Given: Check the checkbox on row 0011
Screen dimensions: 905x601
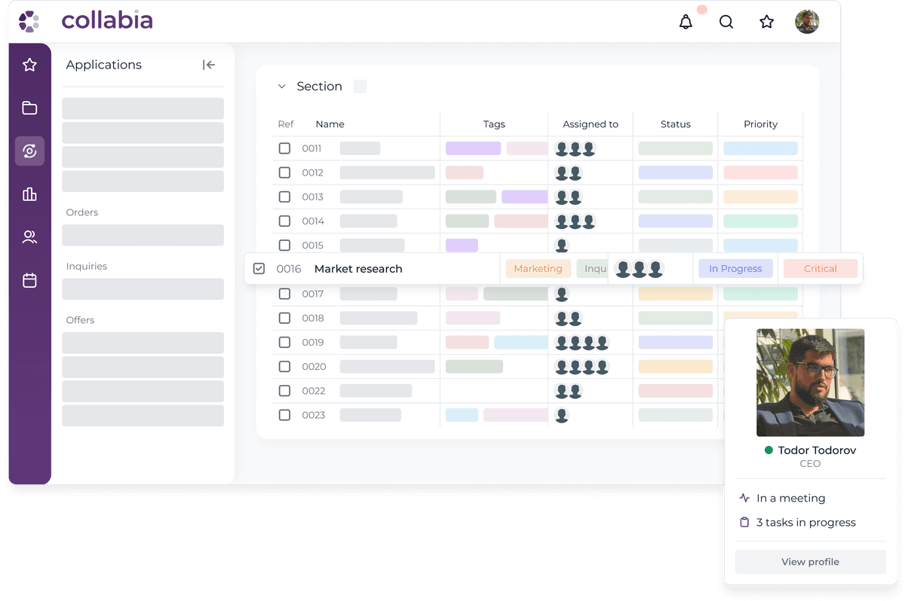Looking at the screenshot, I should coord(284,148).
